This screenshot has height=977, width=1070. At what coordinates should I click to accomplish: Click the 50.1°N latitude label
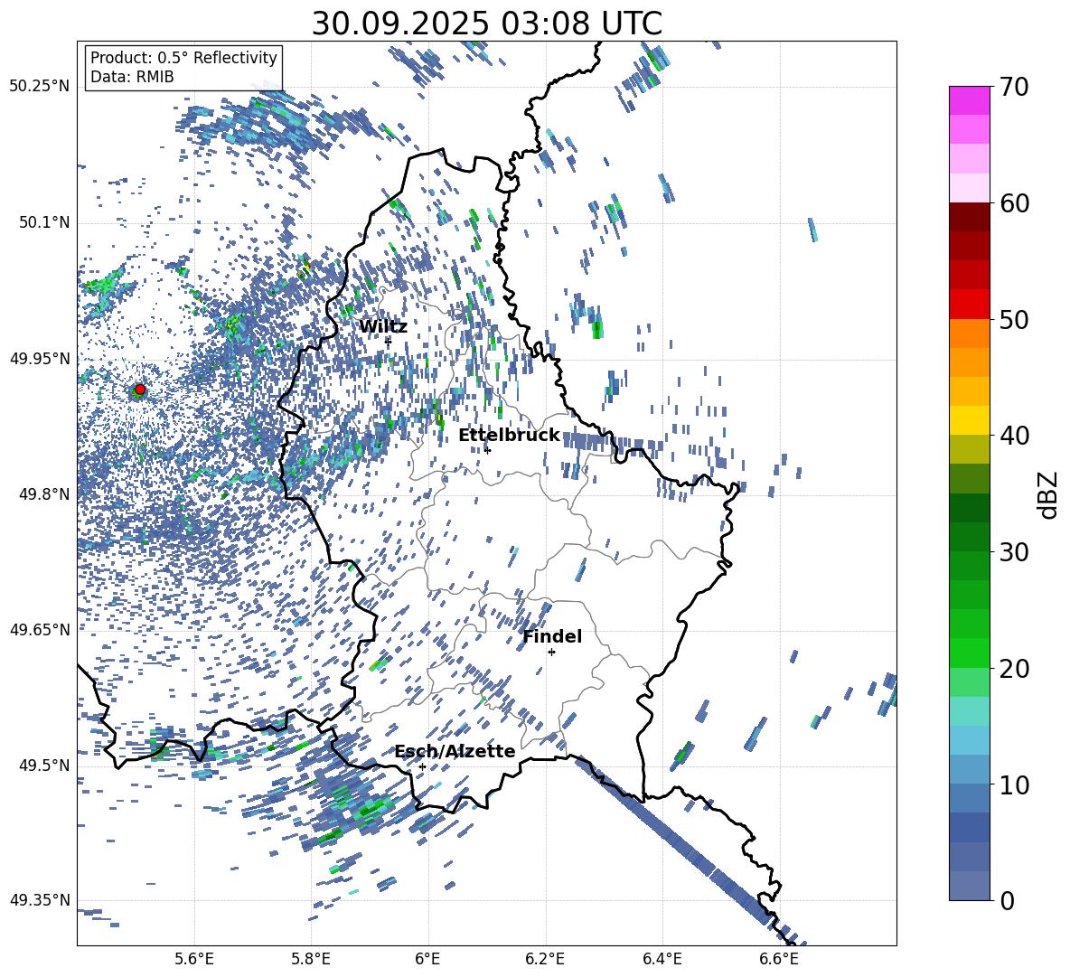coord(43,222)
